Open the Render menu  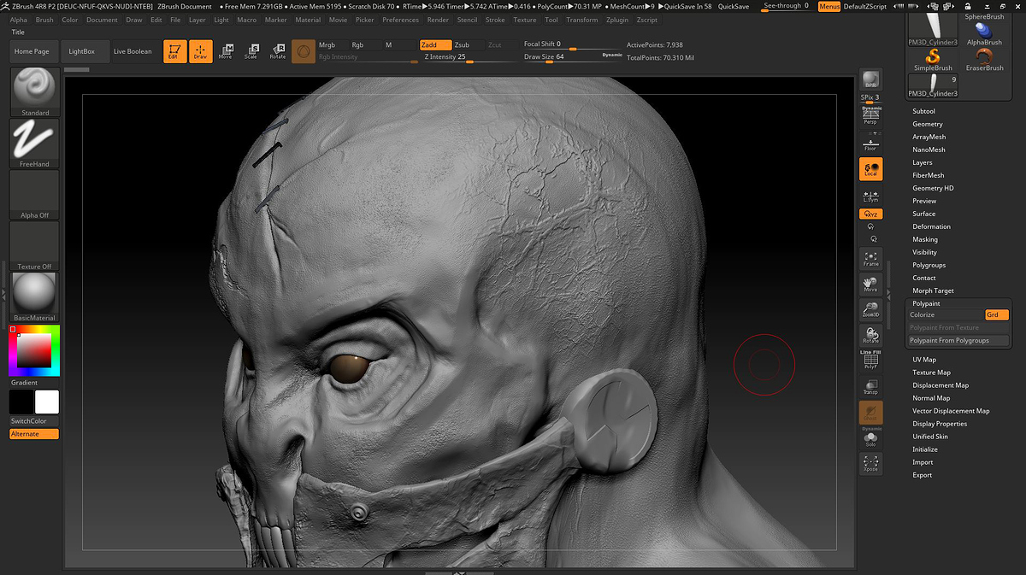tap(438, 20)
